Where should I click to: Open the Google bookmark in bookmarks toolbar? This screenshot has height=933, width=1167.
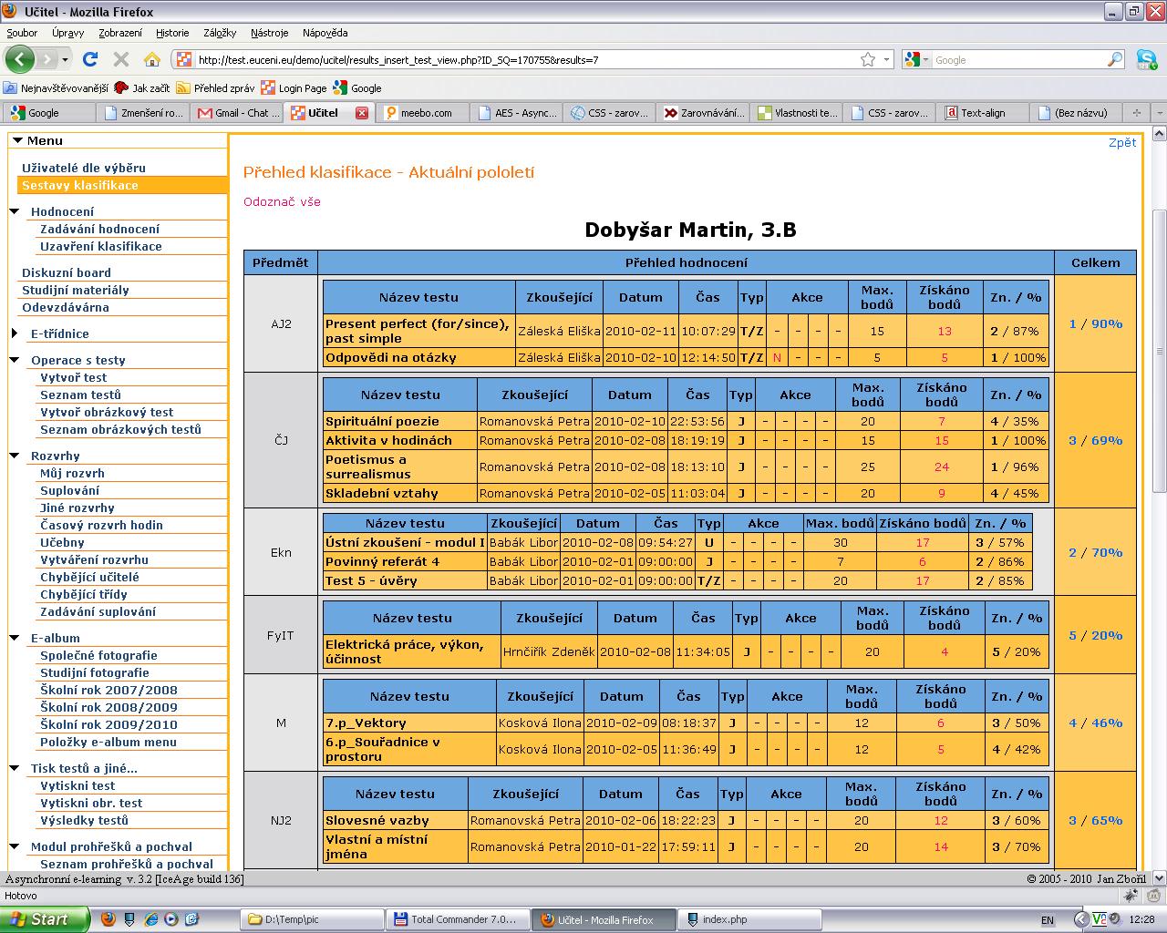tap(357, 88)
